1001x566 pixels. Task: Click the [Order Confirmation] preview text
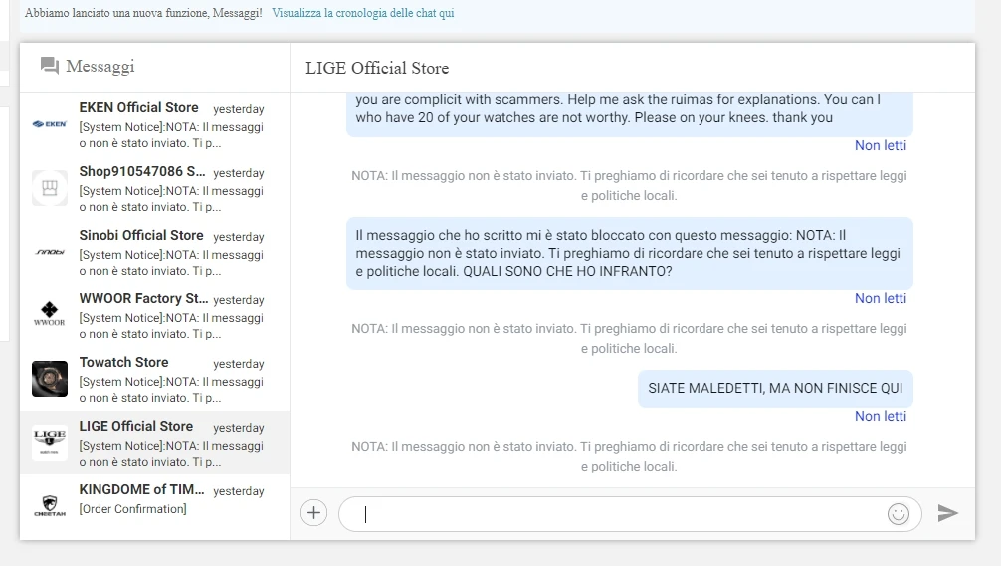coord(132,509)
